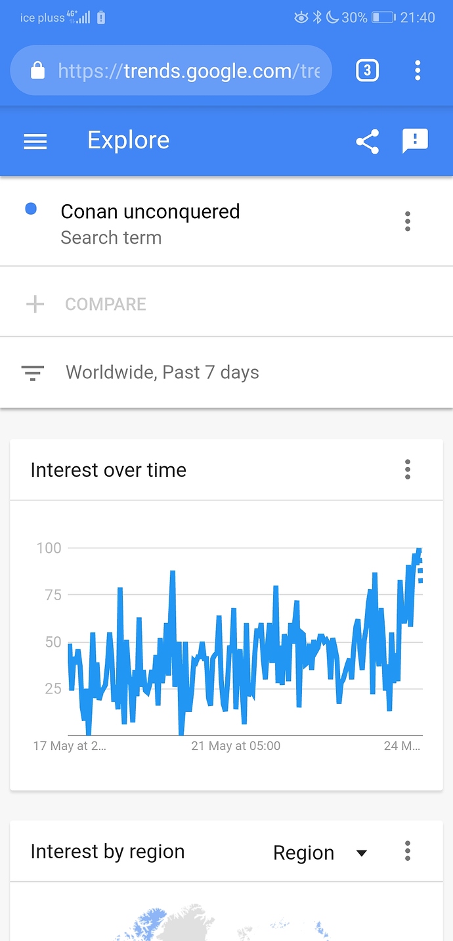Click the COMPARE button
This screenshot has height=941, width=453.
(106, 304)
